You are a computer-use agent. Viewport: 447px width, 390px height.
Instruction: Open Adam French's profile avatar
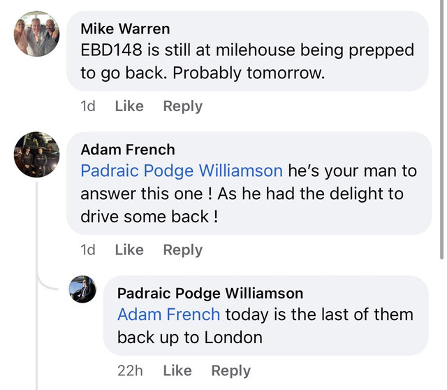[x=37, y=154]
